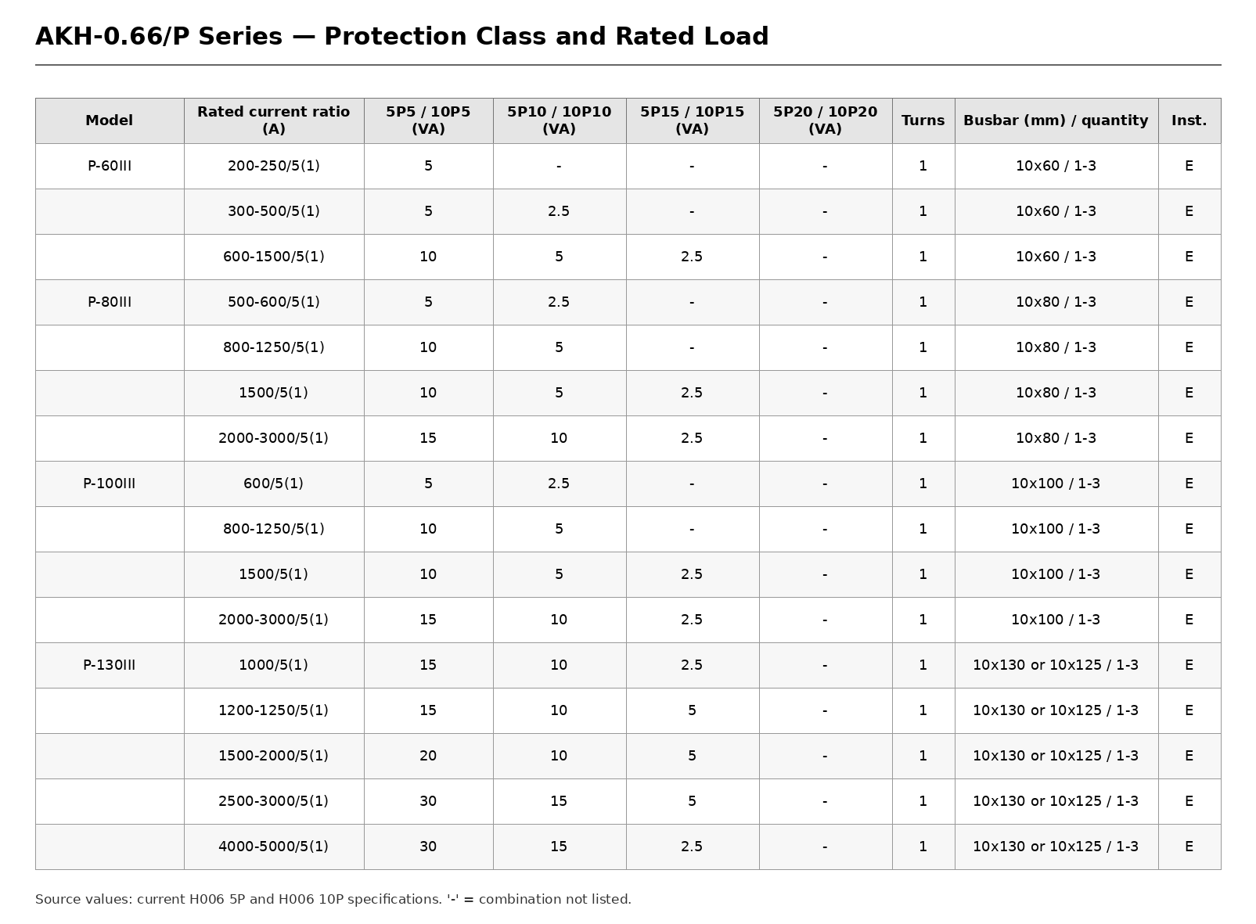Image resolution: width=1256 pixels, height=924 pixels.
Task: Click the P-100III model cell
Action: click(x=110, y=484)
